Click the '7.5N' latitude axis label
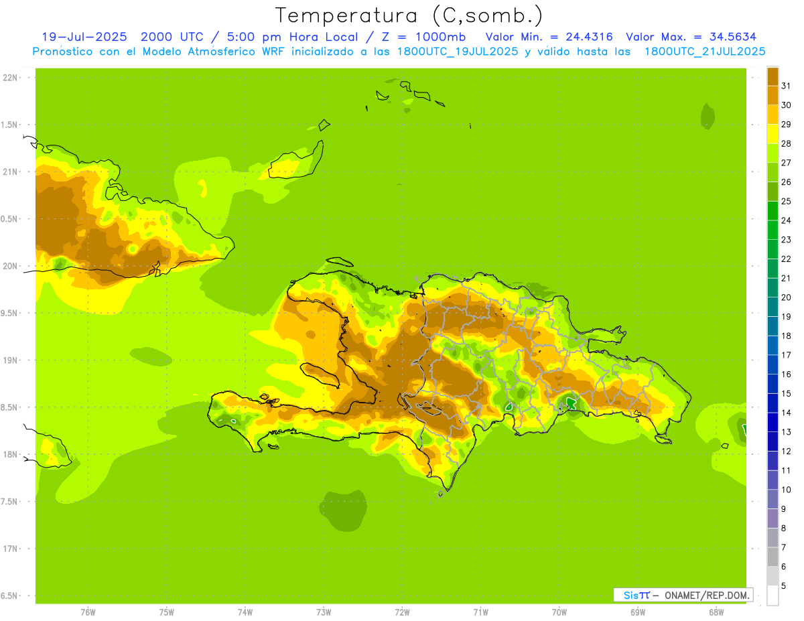This screenshot has width=804, height=621. (x=9, y=502)
